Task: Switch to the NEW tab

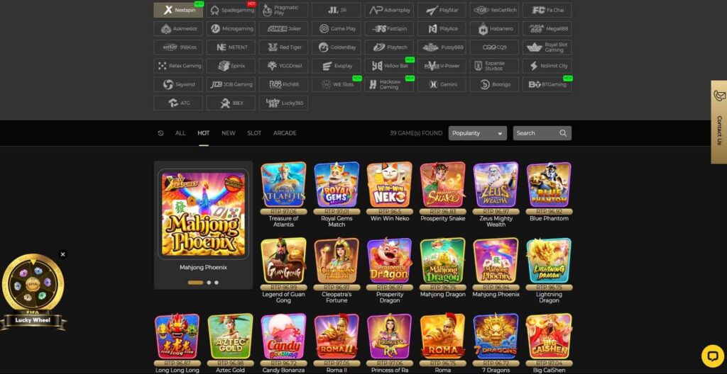Action: pyautogui.click(x=228, y=133)
